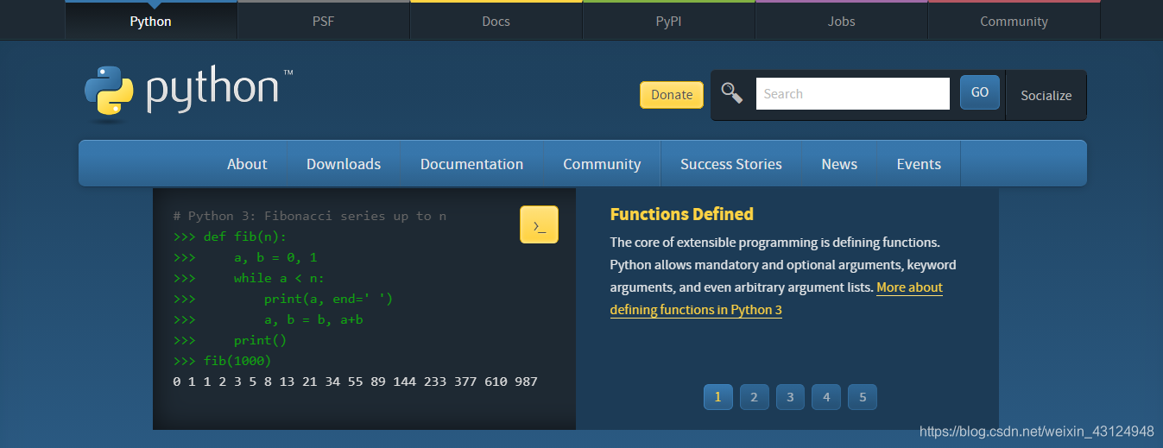Viewport: 1163px width, 448px height.
Task: Open the Python top tab
Action: coord(151,21)
